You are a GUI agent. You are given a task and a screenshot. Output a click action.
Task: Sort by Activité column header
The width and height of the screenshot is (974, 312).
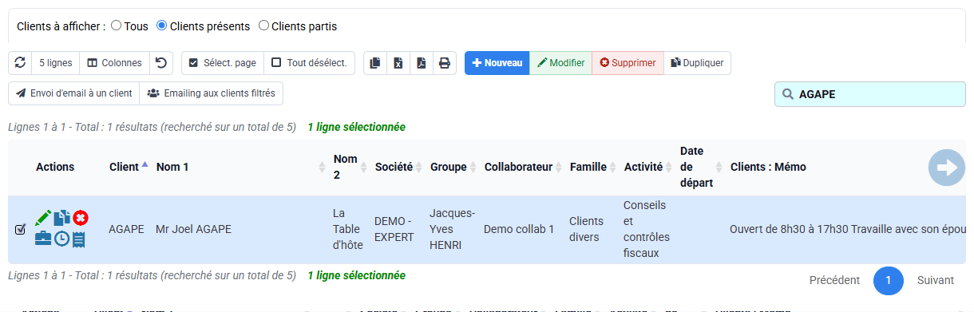click(646, 167)
